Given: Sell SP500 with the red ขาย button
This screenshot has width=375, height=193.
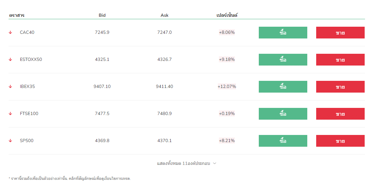Looking at the screenshot, I should (340, 141).
